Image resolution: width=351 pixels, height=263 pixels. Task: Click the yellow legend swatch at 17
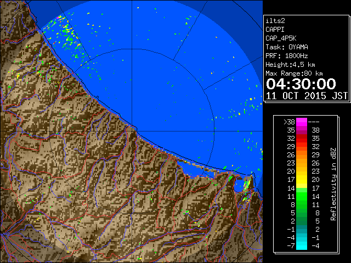pyautogui.click(x=302, y=180)
